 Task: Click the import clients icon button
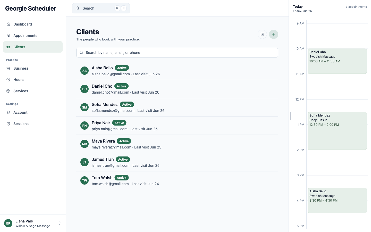[262, 34]
